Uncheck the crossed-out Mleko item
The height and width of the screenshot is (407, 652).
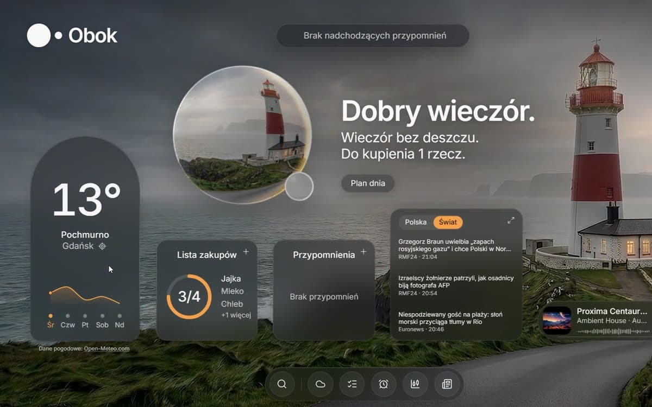(233, 291)
